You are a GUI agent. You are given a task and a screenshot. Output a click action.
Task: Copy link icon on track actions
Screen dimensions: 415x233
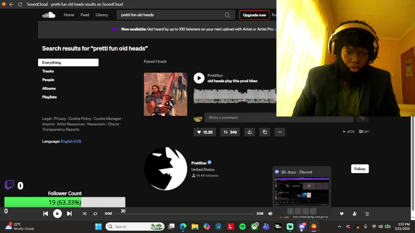pos(265,132)
